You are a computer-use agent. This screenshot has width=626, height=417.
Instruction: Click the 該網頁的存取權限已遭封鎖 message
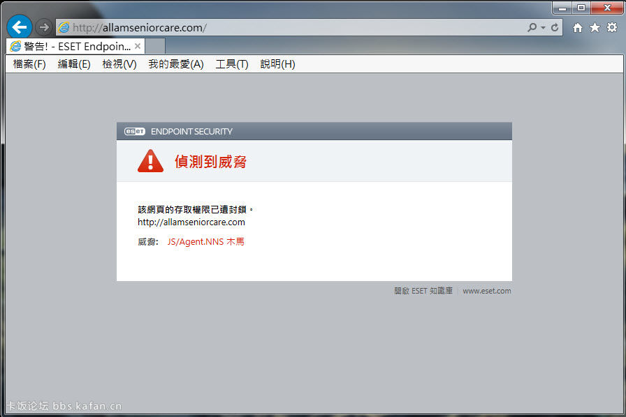[195, 209]
